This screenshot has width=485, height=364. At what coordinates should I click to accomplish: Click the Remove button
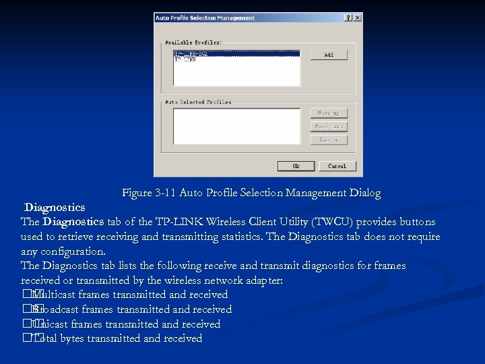point(329,140)
